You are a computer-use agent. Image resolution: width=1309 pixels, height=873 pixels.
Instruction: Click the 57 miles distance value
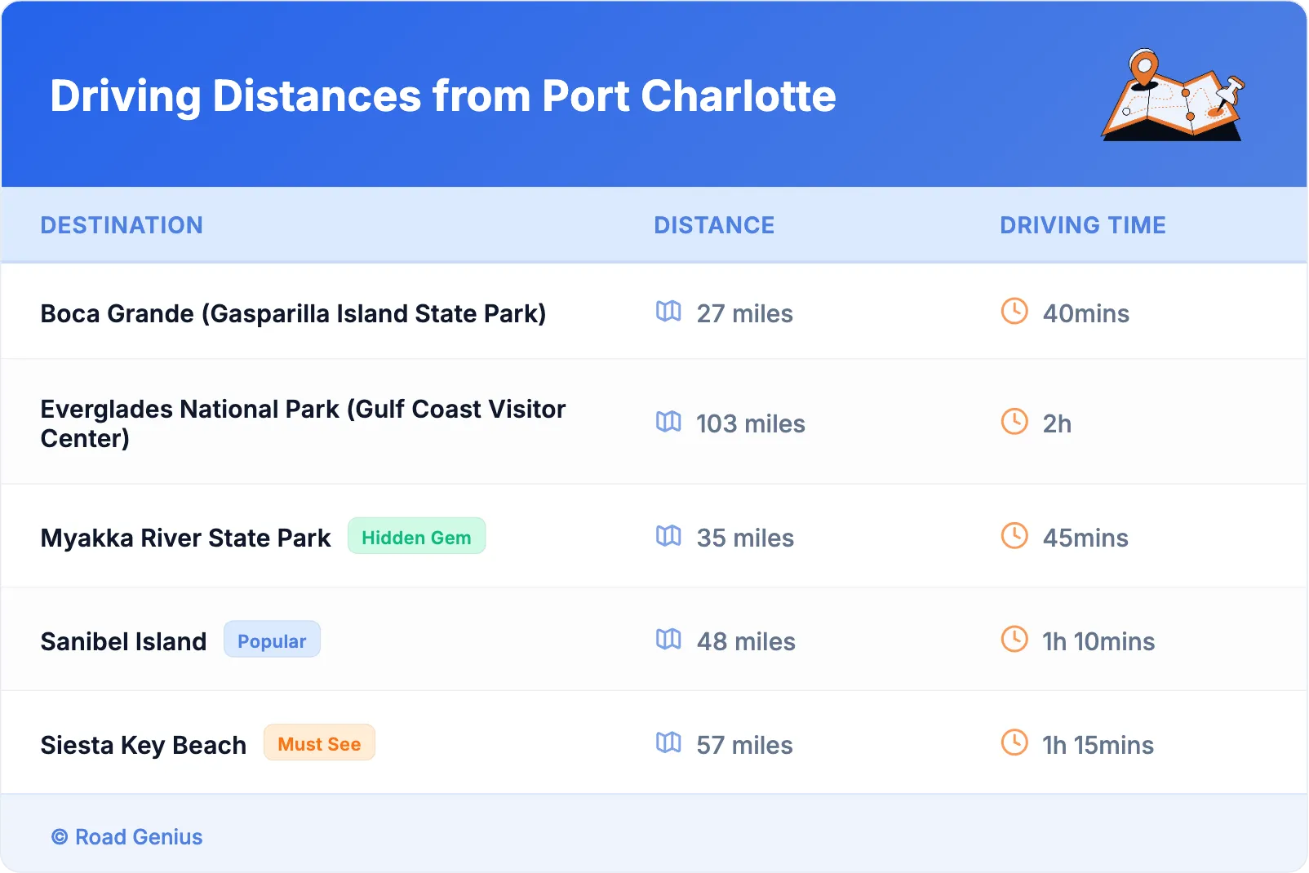pyautogui.click(x=744, y=746)
